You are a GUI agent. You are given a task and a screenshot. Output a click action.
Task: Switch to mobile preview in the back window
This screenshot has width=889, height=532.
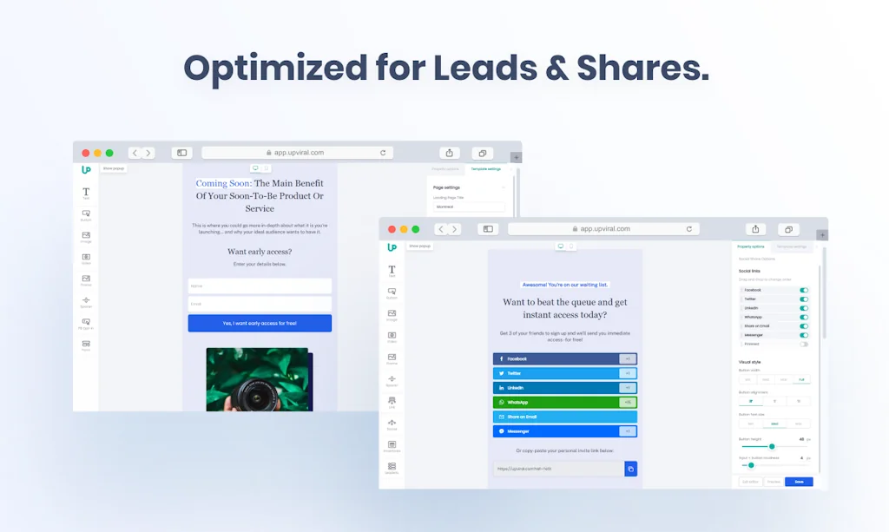(x=266, y=168)
